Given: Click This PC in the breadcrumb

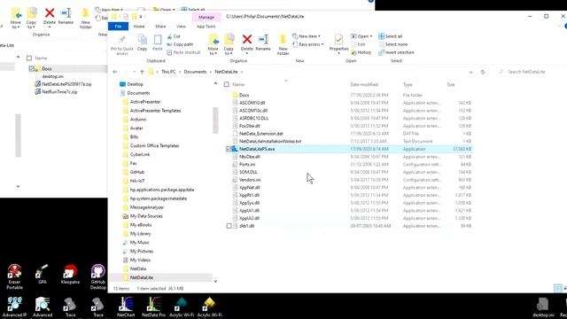Looking at the screenshot, I should click(168, 72).
